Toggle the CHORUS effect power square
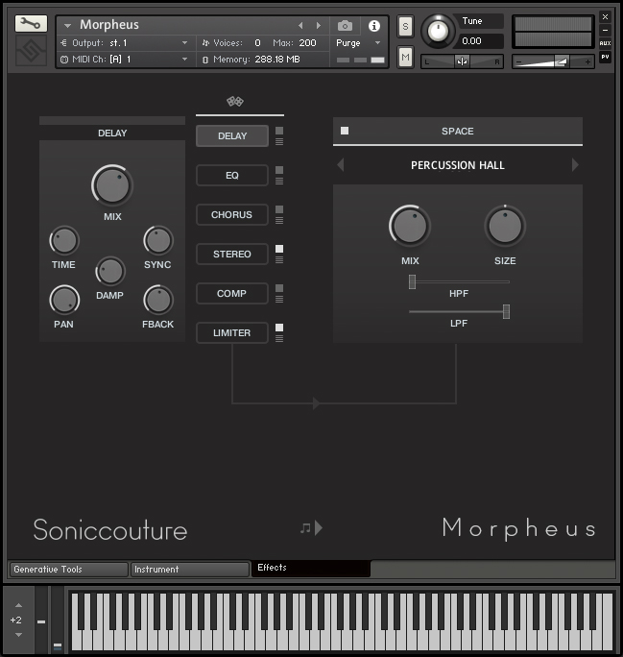 click(279, 209)
